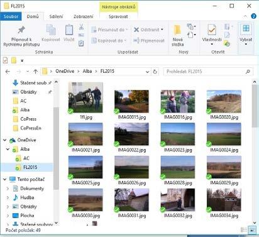Select the IMAG0023.jpg thumbnail
The height and width of the screenshot is (237, 259).
(x=178, y=134)
